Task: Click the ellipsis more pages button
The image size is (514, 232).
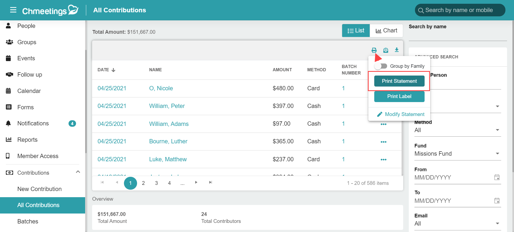Action: pos(182,183)
